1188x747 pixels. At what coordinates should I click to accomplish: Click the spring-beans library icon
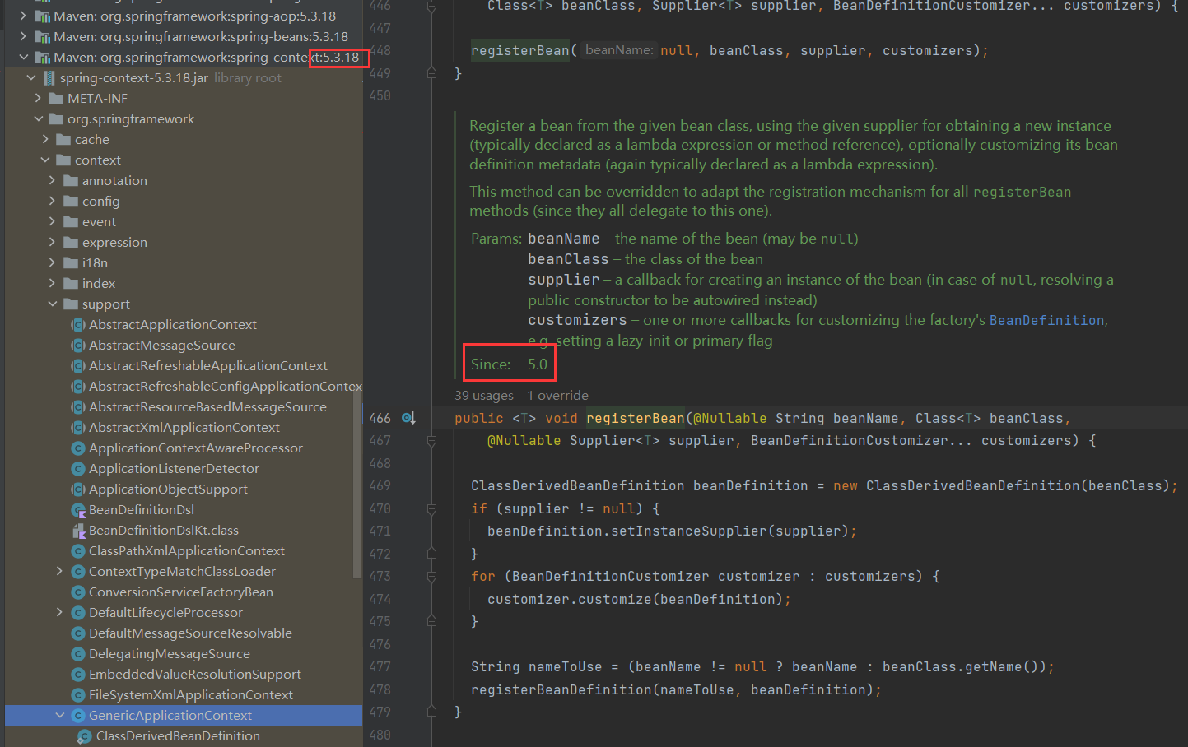point(42,36)
